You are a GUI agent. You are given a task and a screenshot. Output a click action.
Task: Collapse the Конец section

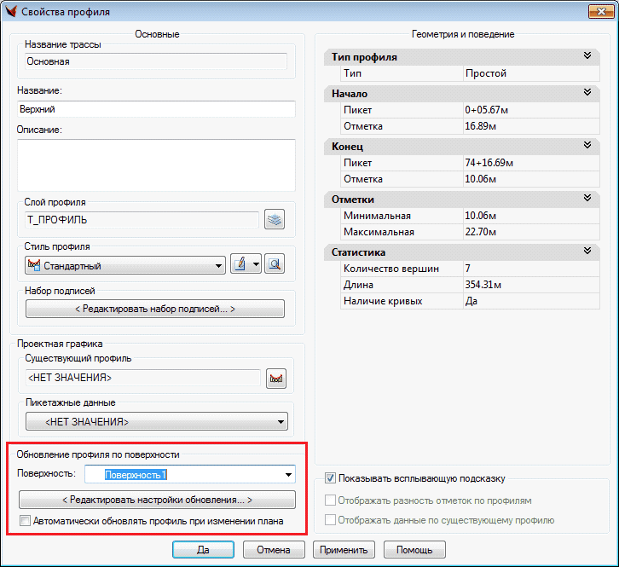[587, 146]
